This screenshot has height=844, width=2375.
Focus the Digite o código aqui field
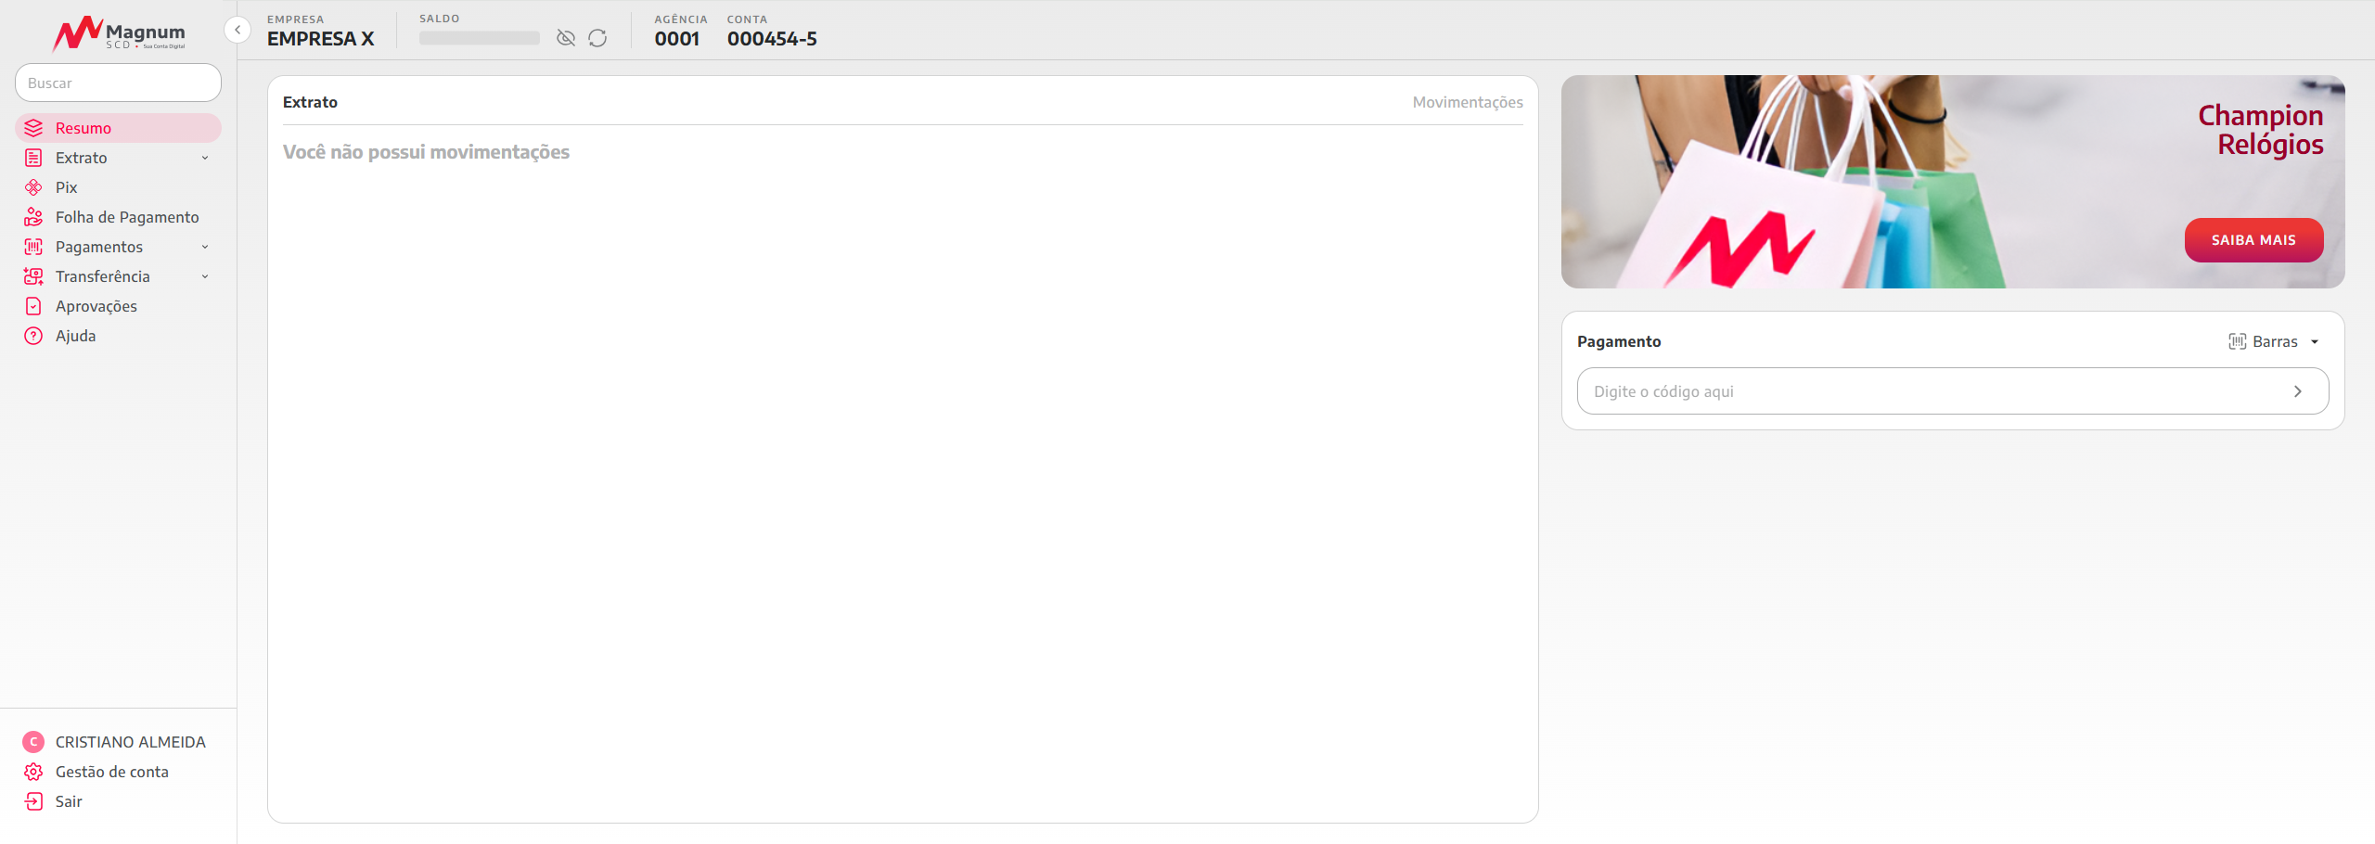(x=1953, y=391)
